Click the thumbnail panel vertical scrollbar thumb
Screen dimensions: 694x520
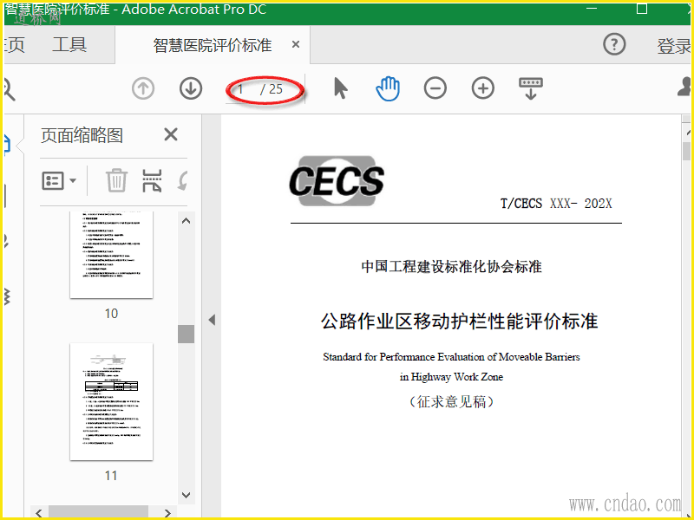pos(187,334)
